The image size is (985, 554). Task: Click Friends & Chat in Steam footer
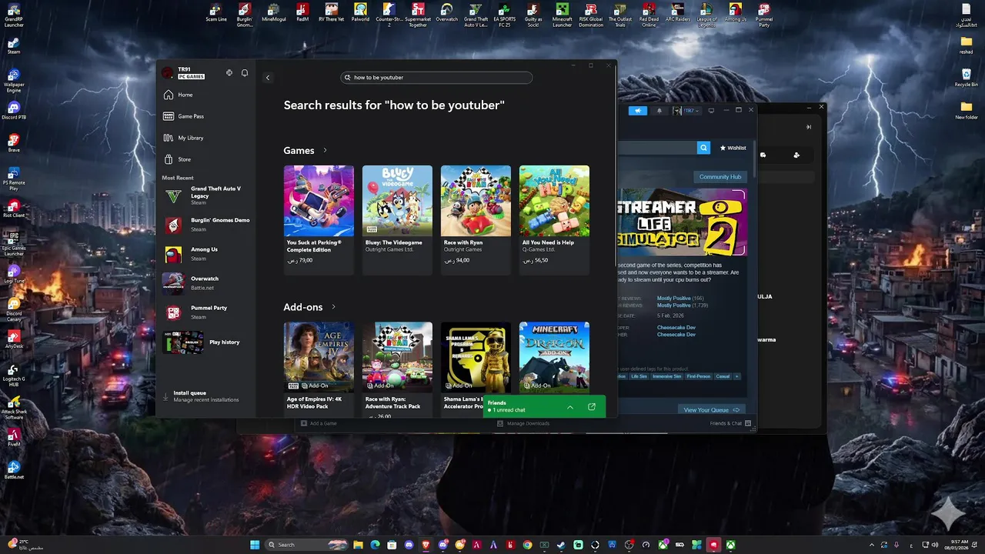(x=730, y=423)
